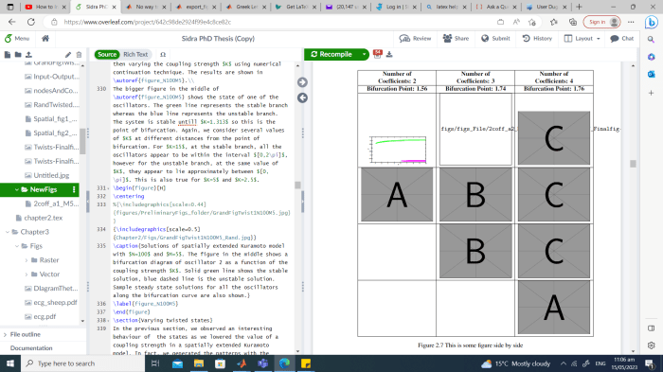Select ecg.pdf file
The height and width of the screenshot is (372, 663).
click(x=45, y=316)
